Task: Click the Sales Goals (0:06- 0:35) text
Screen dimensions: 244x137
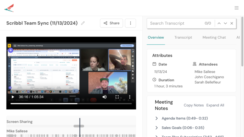Action: point(183,128)
